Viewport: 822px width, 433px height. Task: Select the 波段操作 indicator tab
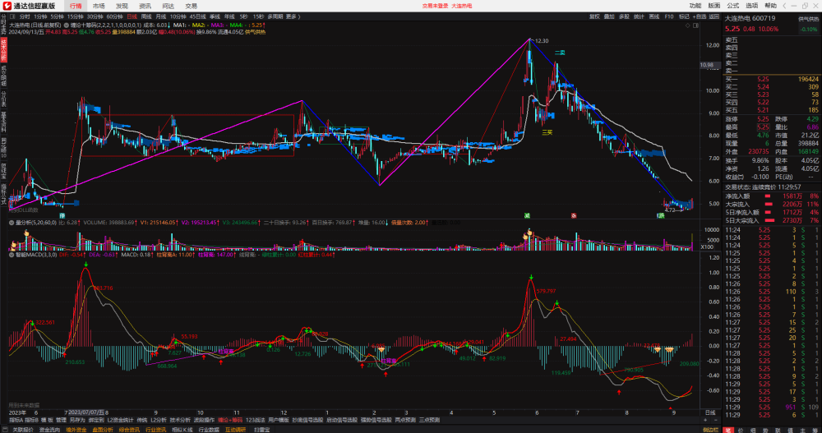point(204,420)
